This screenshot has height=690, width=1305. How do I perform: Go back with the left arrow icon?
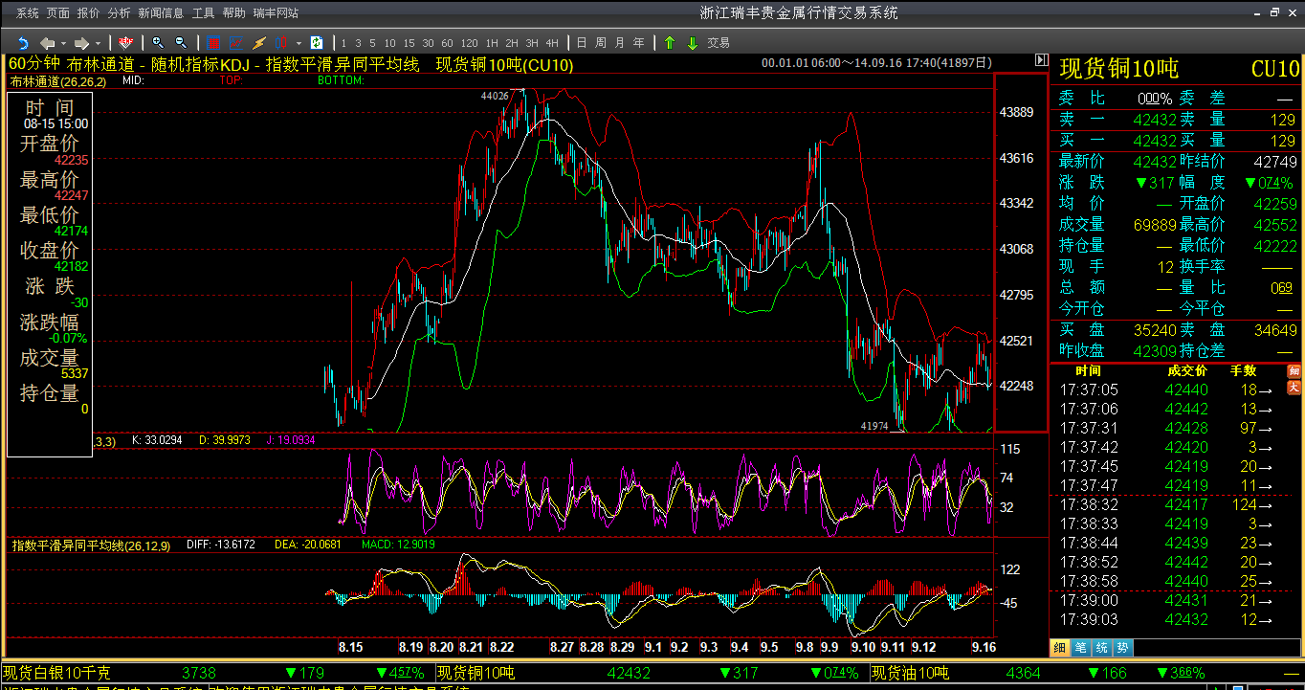pos(48,43)
